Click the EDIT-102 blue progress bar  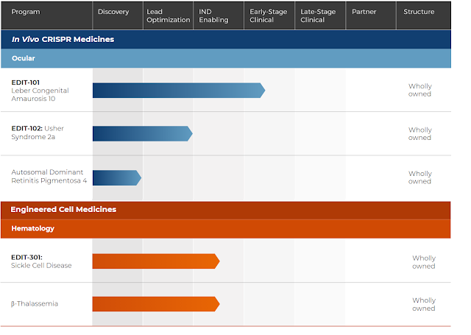142,134
